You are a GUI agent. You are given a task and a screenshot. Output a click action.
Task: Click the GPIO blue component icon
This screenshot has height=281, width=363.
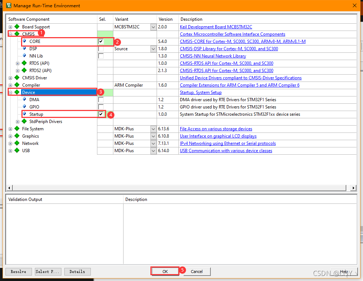(x=25, y=107)
